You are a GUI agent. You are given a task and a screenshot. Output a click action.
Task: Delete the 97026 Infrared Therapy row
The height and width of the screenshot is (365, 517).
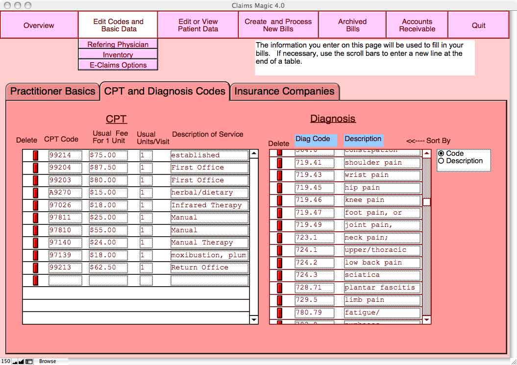click(x=35, y=205)
